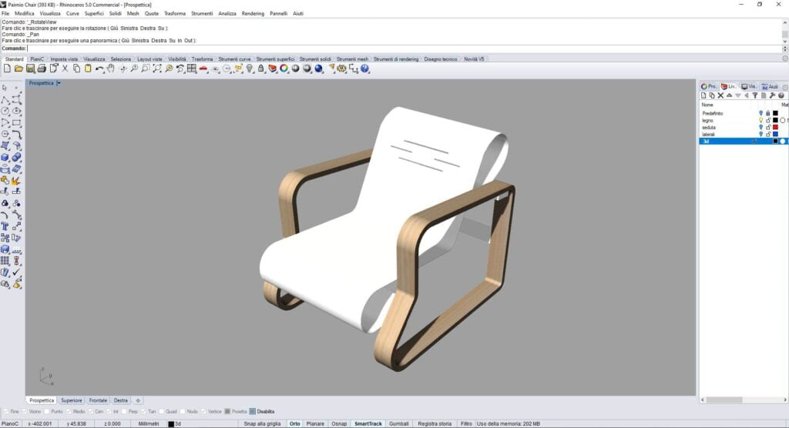Toggle visibility bulb of seduta layer
The width and height of the screenshot is (789, 428).
click(760, 127)
